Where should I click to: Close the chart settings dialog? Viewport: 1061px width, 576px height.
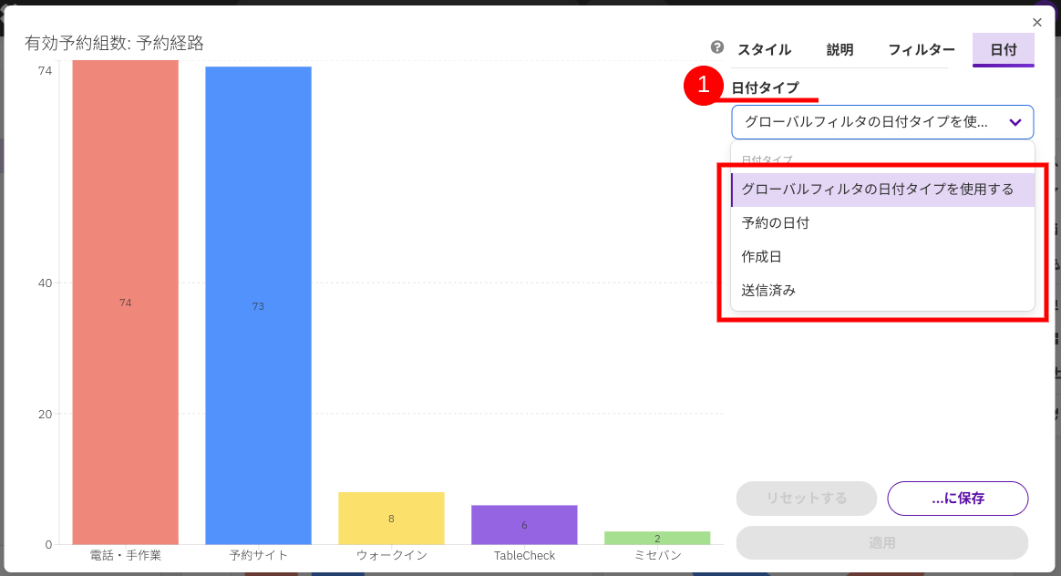tap(1036, 23)
